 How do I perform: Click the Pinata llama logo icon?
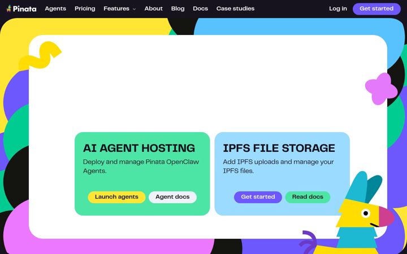coord(9,8)
